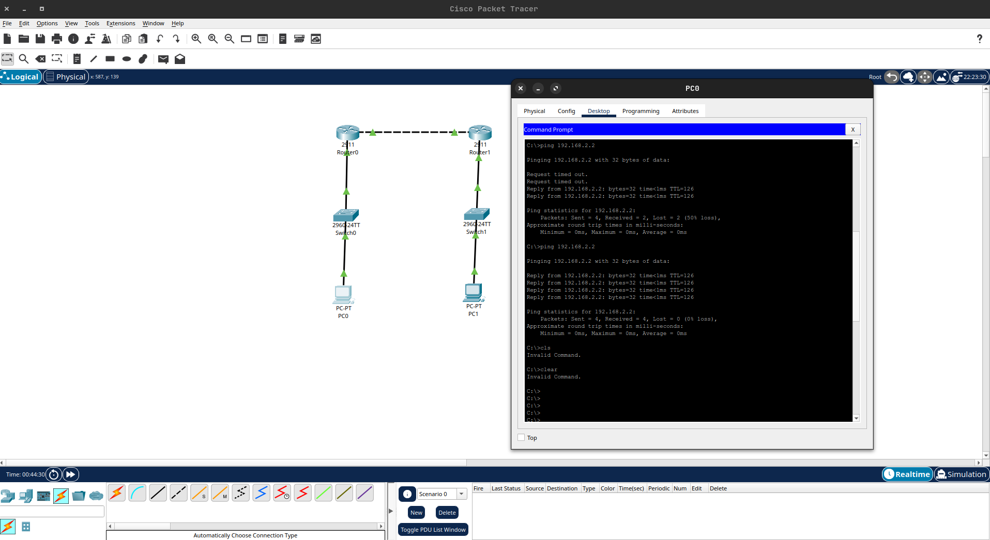Pick the Draw Rectangle tool
Screen dimensions: 990x540
110,59
